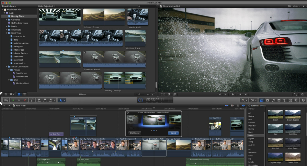This screenshot has width=307, height=166.
Task: Open the Titles Browser T icon
Action: click(285, 100)
